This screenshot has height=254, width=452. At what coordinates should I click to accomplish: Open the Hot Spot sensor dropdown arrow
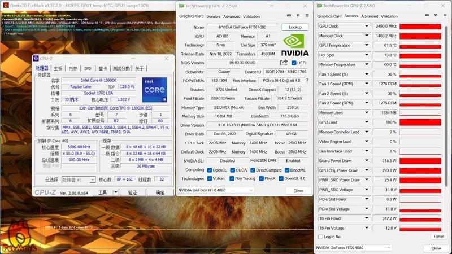pyautogui.click(x=367, y=55)
